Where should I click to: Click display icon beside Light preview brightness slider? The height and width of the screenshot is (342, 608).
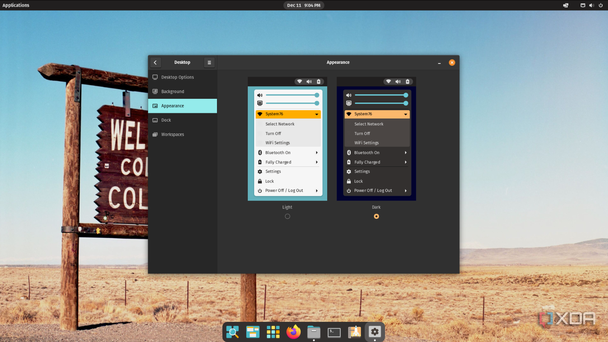260,103
